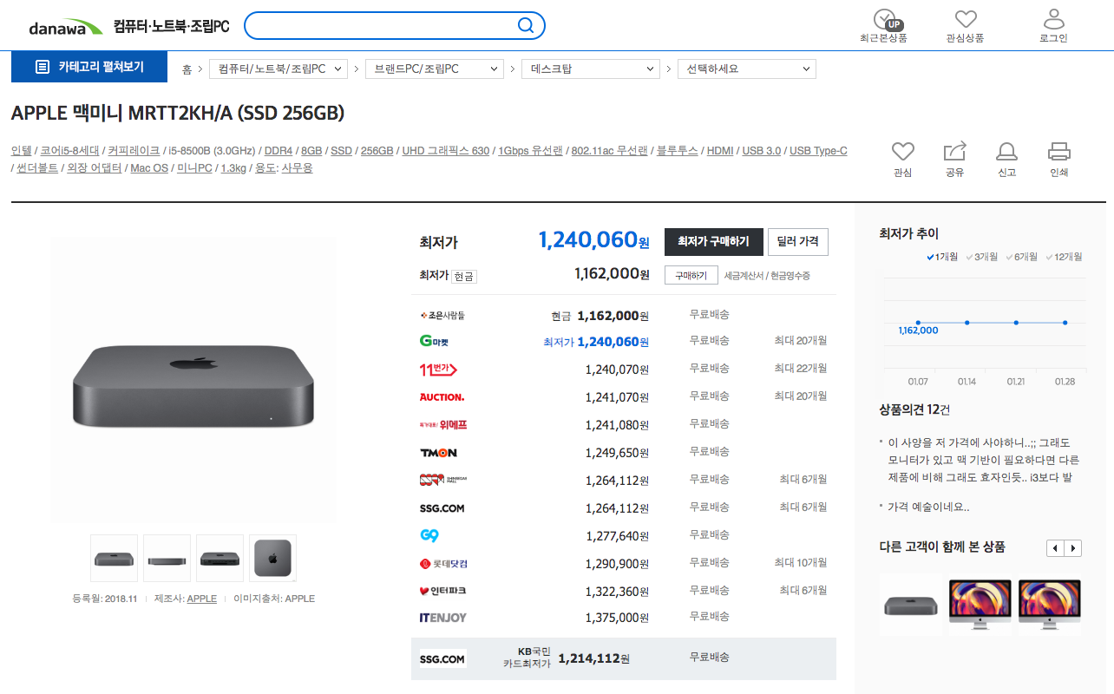The height and width of the screenshot is (694, 1114).
Task: Click the KB국민 카드최저가 1,214,112원 price
Action: click(594, 658)
